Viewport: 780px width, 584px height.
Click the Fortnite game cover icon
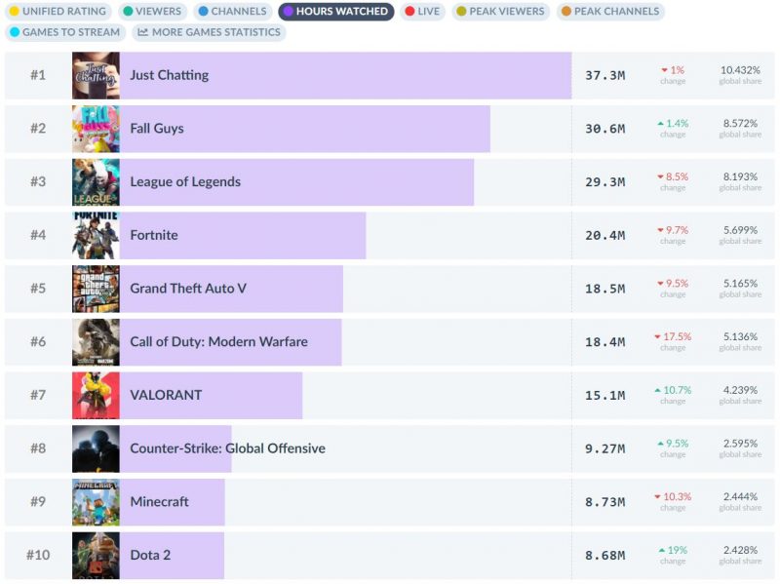pyautogui.click(x=96, y=235)
